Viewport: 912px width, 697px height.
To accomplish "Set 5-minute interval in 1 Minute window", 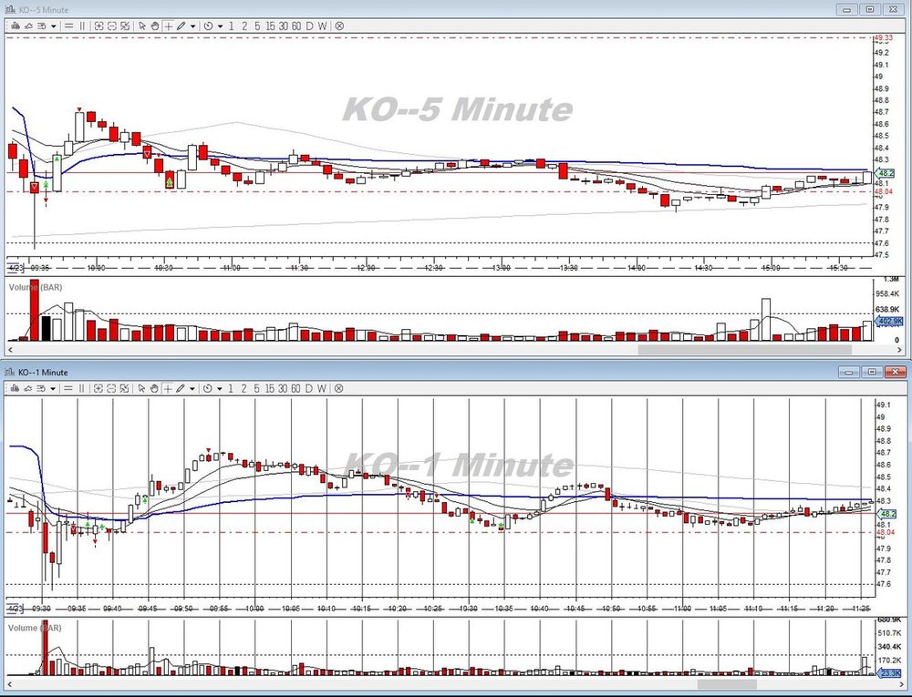I will (x=256, y=388).
